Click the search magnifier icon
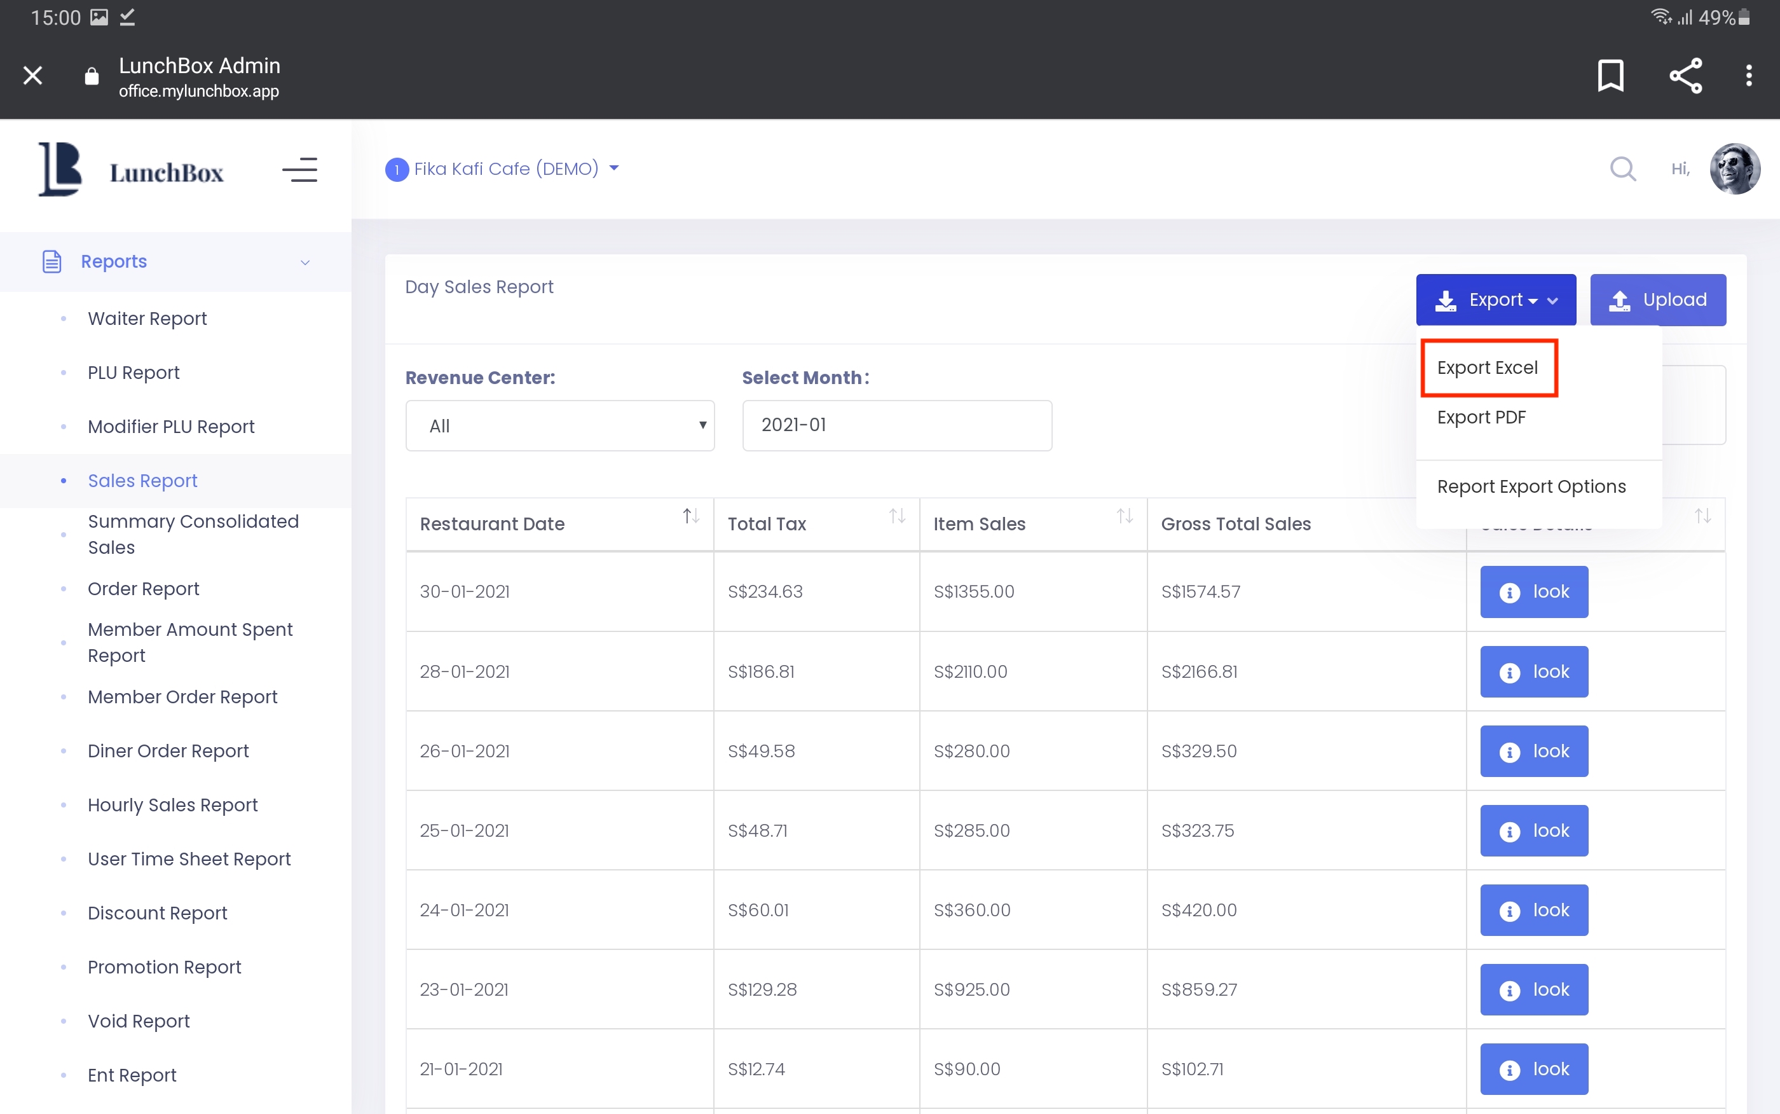1780x1114 pixels. coord(1622,168)
